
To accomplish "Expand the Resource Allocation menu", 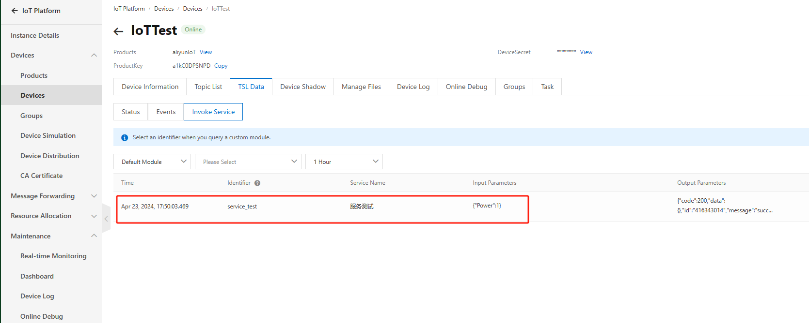I will point(94,216).
